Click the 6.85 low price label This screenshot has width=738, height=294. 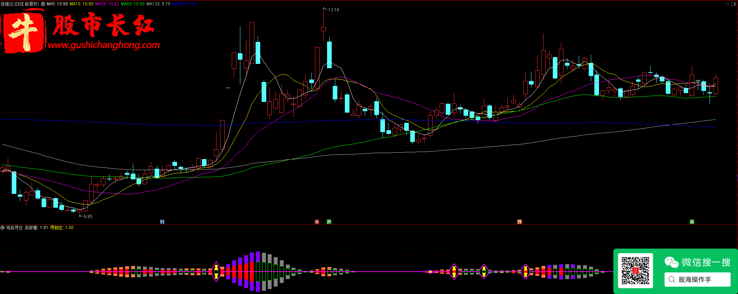pyautogui.click(x=88, y=216)
